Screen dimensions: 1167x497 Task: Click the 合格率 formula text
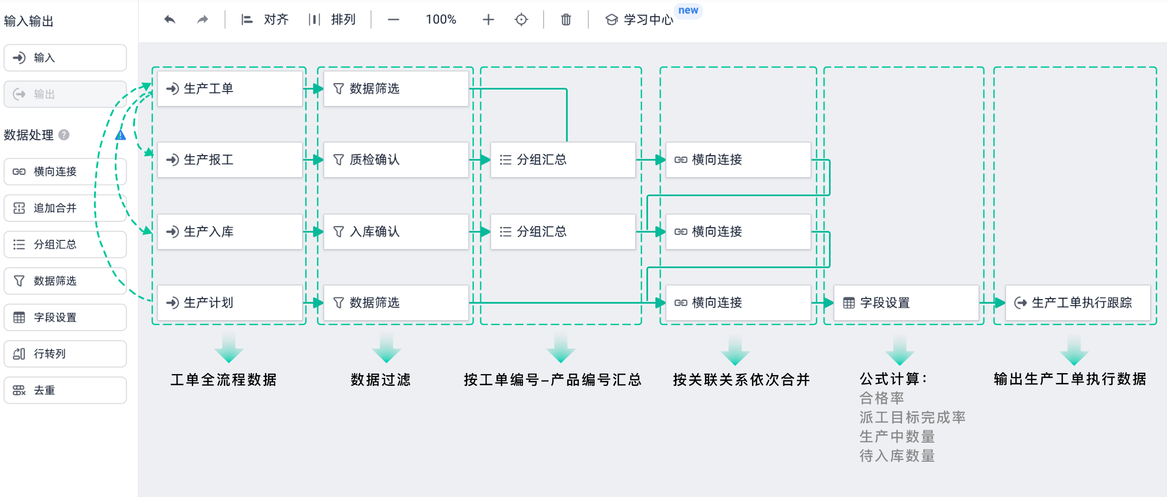882,398
